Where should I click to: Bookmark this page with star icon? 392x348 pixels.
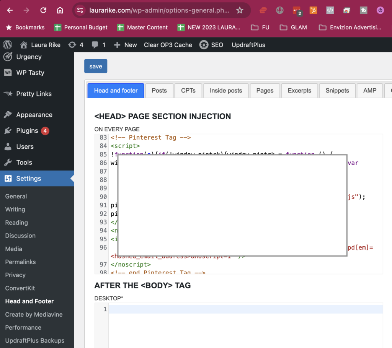[240, 10]
